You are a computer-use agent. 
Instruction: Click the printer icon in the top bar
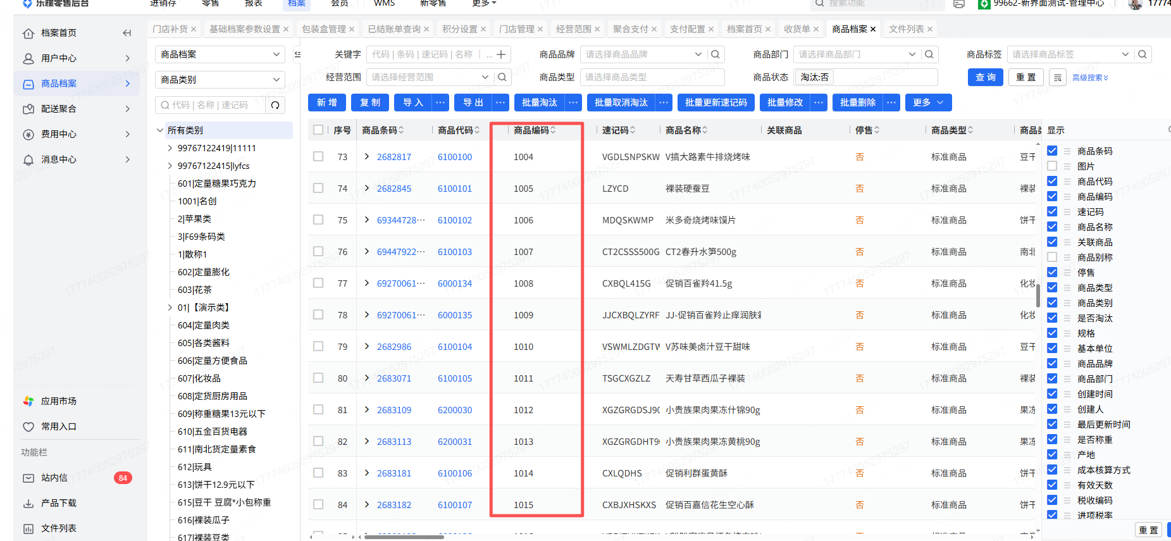959,4
